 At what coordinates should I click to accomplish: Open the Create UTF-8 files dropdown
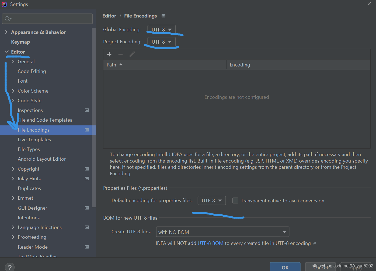[223, 232]
